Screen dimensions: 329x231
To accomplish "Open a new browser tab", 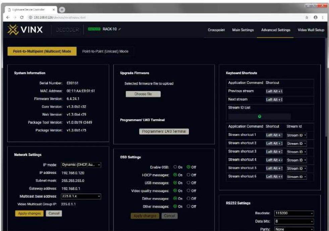I will (62, 9).
